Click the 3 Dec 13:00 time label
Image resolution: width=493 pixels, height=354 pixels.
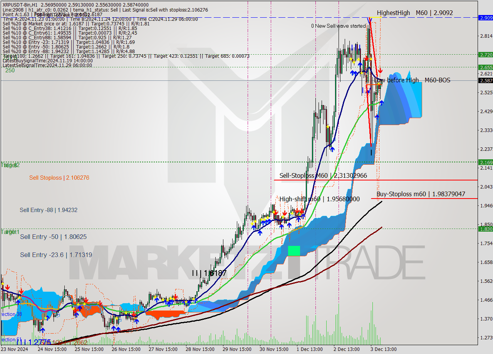(x=383, y=349)
